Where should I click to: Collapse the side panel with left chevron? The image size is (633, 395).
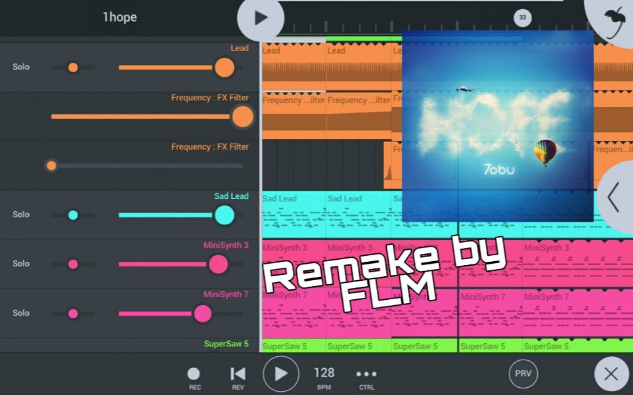click(615, 197)
